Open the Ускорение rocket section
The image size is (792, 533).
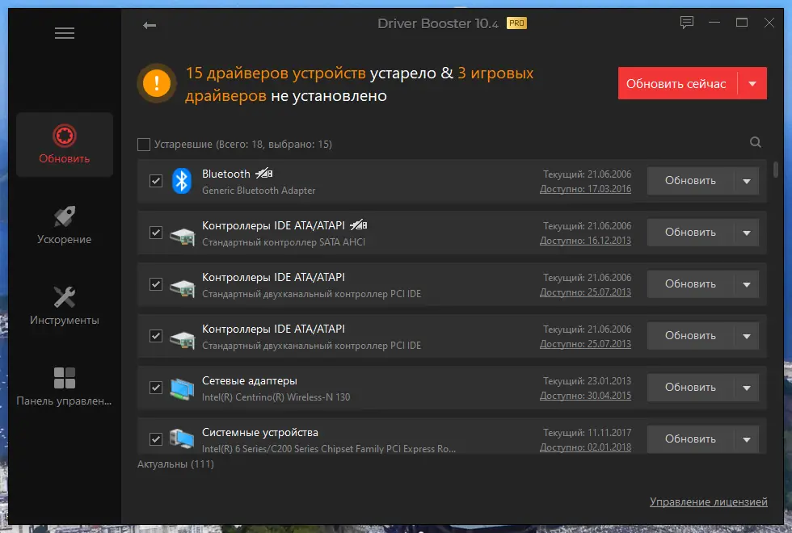[65, 225]
